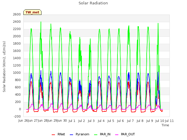This screenshot has width=187, height=140.
Task: Select the blue Pyranom legend swatch
Action: (x=71, y=135)
